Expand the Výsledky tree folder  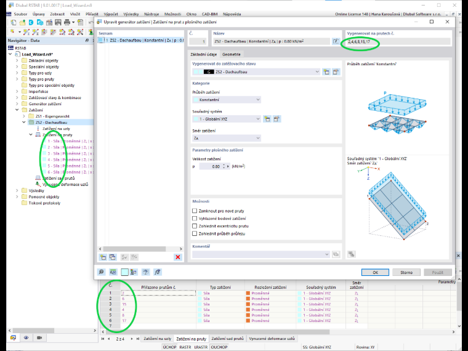(x=17, y=190)
